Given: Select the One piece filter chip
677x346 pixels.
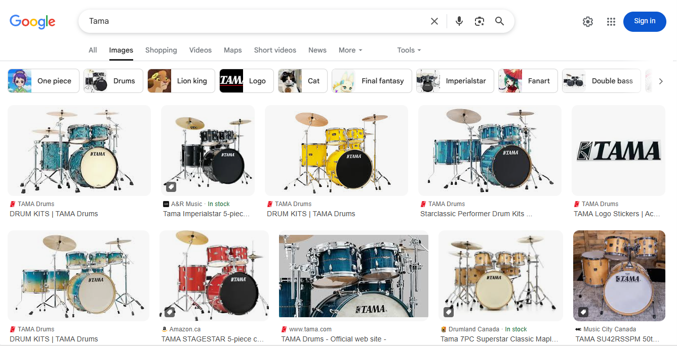Looking at the screenshot, I should point(44,81).
